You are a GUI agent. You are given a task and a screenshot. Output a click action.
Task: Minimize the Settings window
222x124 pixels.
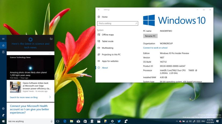coord(197,10)
